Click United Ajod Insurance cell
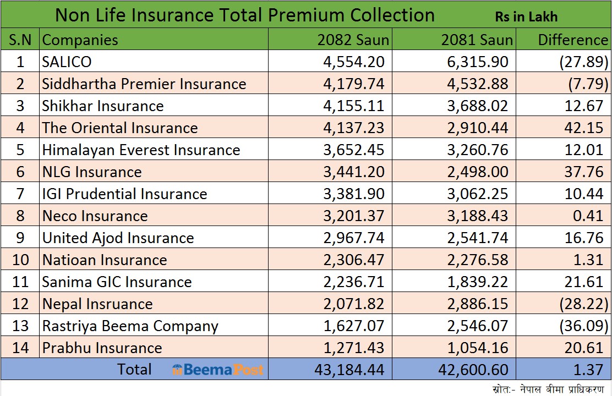This screenshot has width=612, height=396. (x=118, y=238)
